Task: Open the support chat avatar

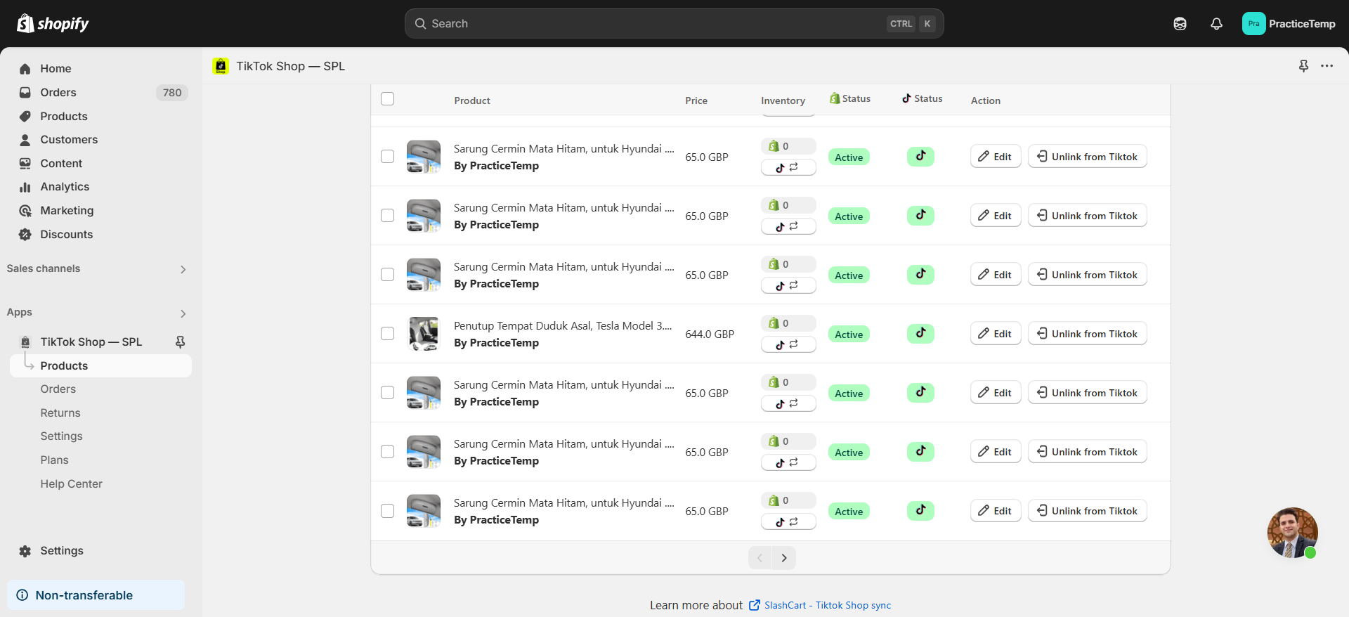Action: point(1292,533)
